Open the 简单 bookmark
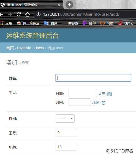 [x=89, y=23]
